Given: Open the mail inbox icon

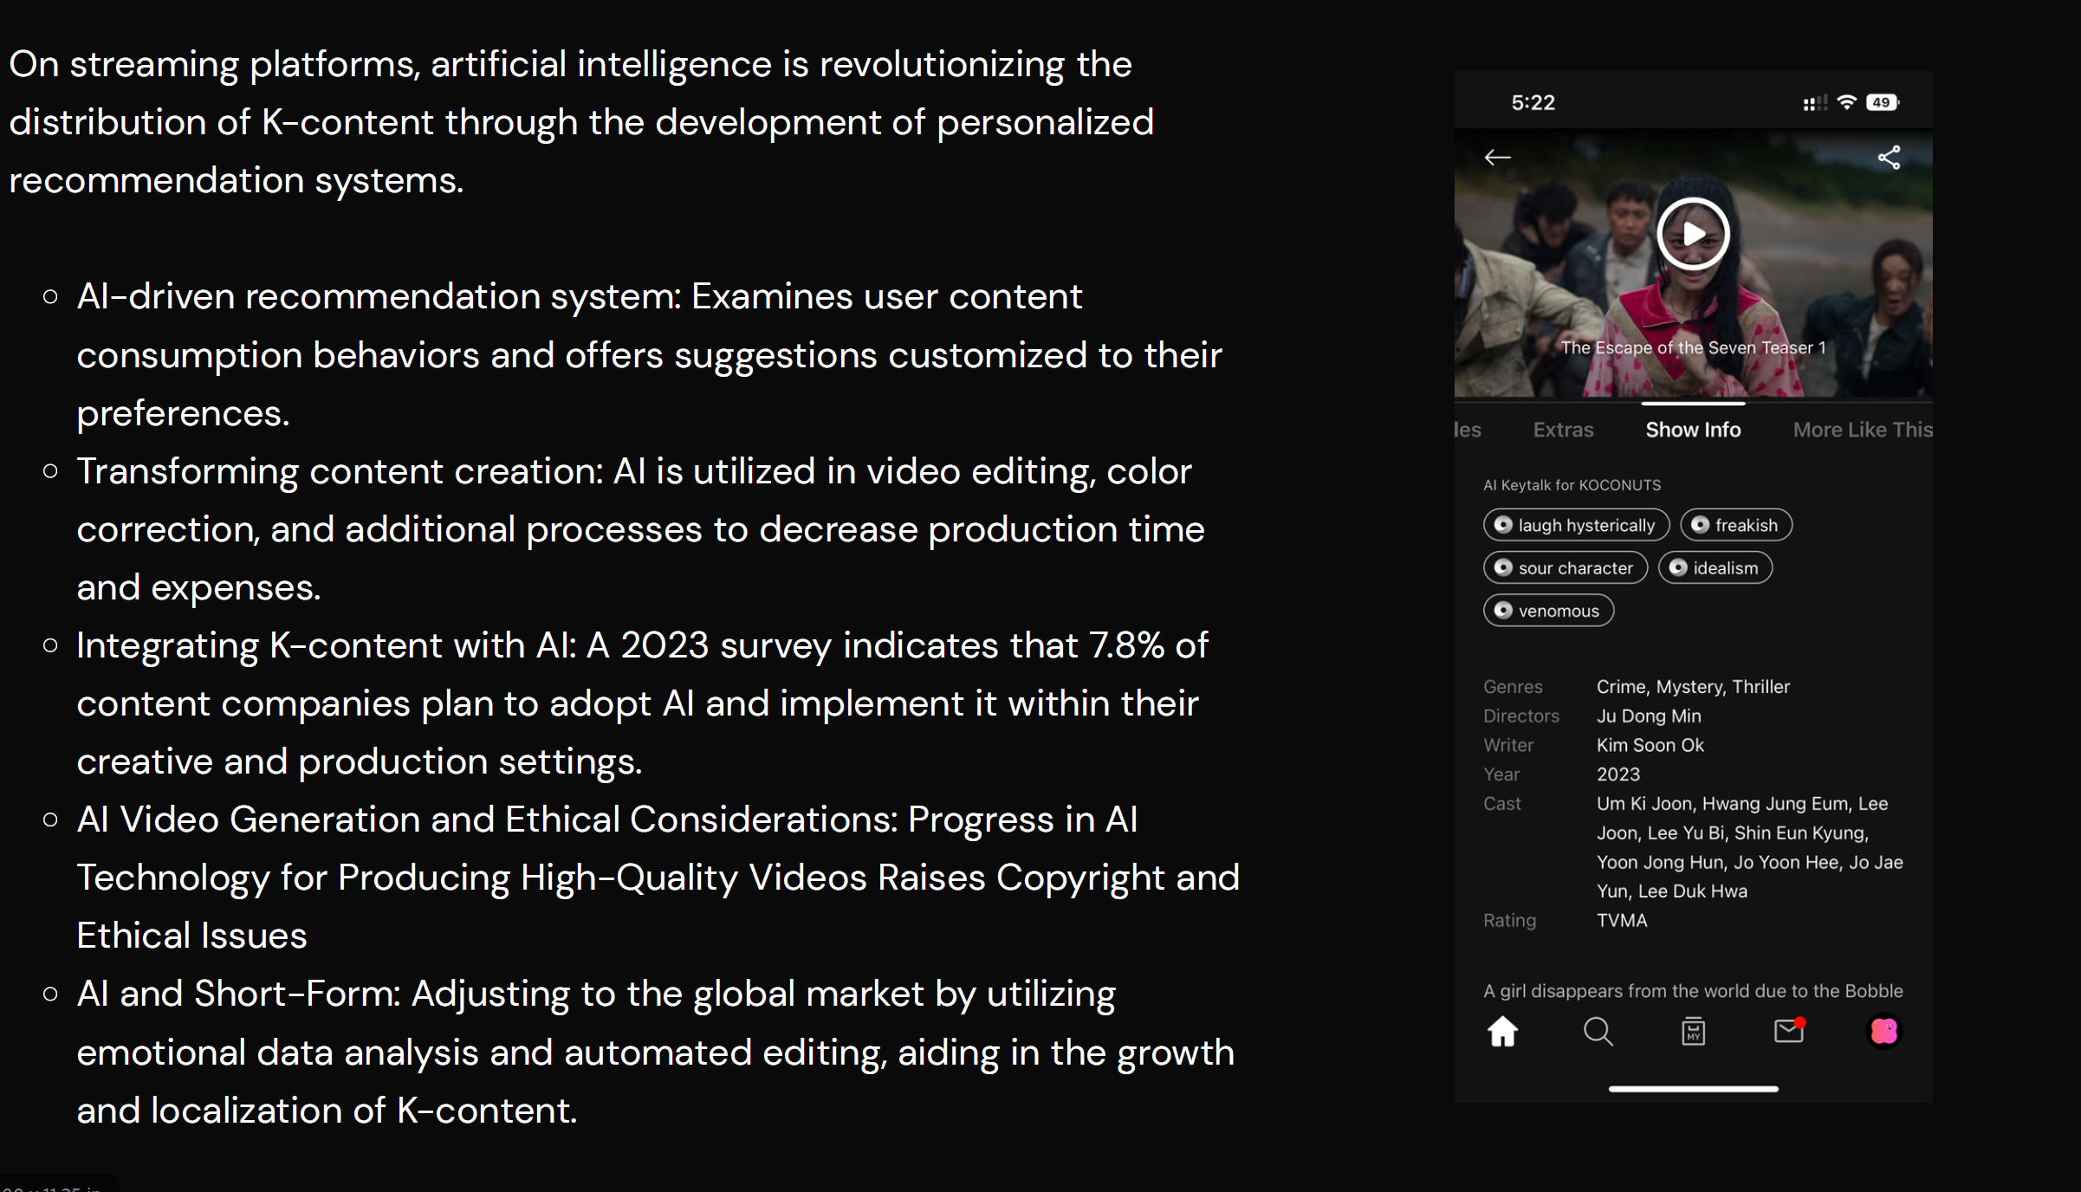Looking at the screenshot, I should click(1788, 1032).
